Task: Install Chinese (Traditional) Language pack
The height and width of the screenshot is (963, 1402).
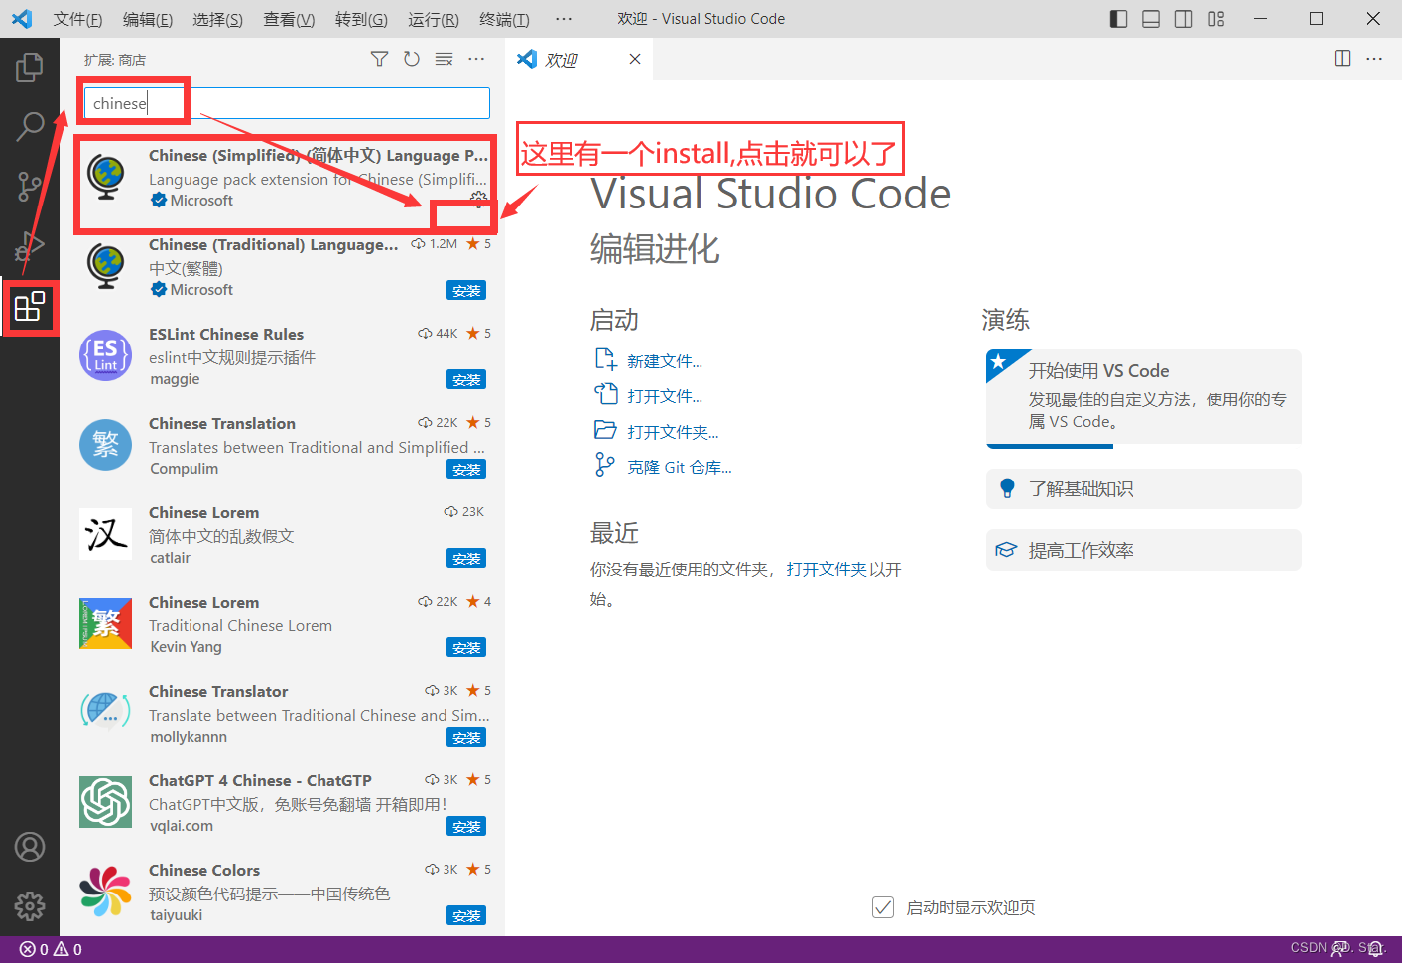Action: click(466, 290)
